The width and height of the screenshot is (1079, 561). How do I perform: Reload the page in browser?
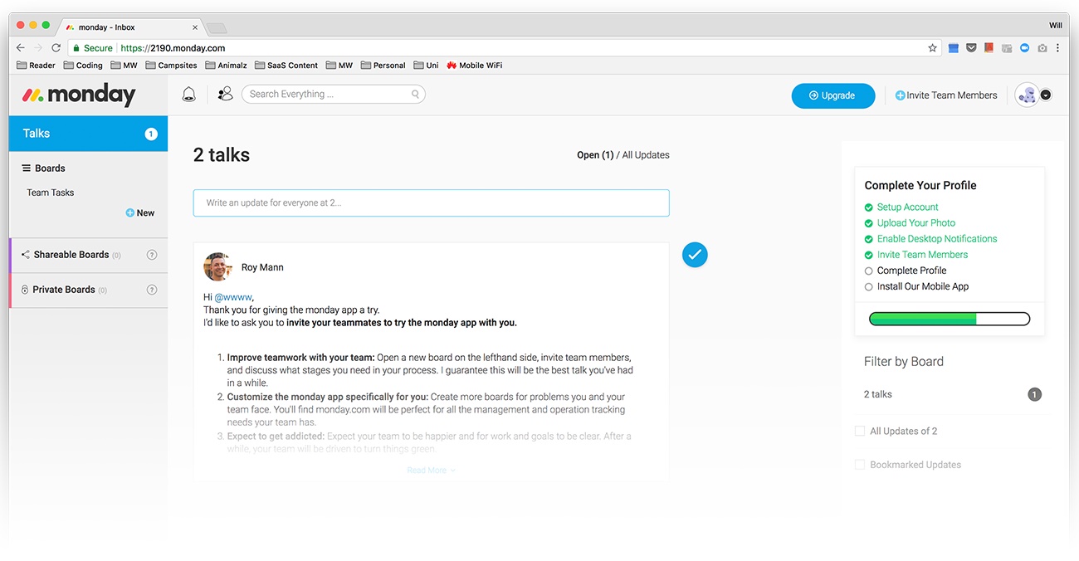(56, 48)
